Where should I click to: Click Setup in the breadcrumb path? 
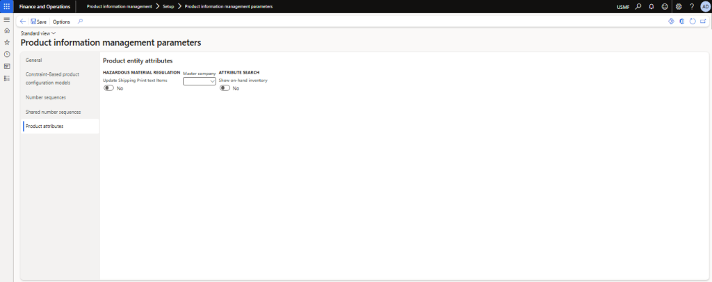pyautogui.click(x=168, y=6)
